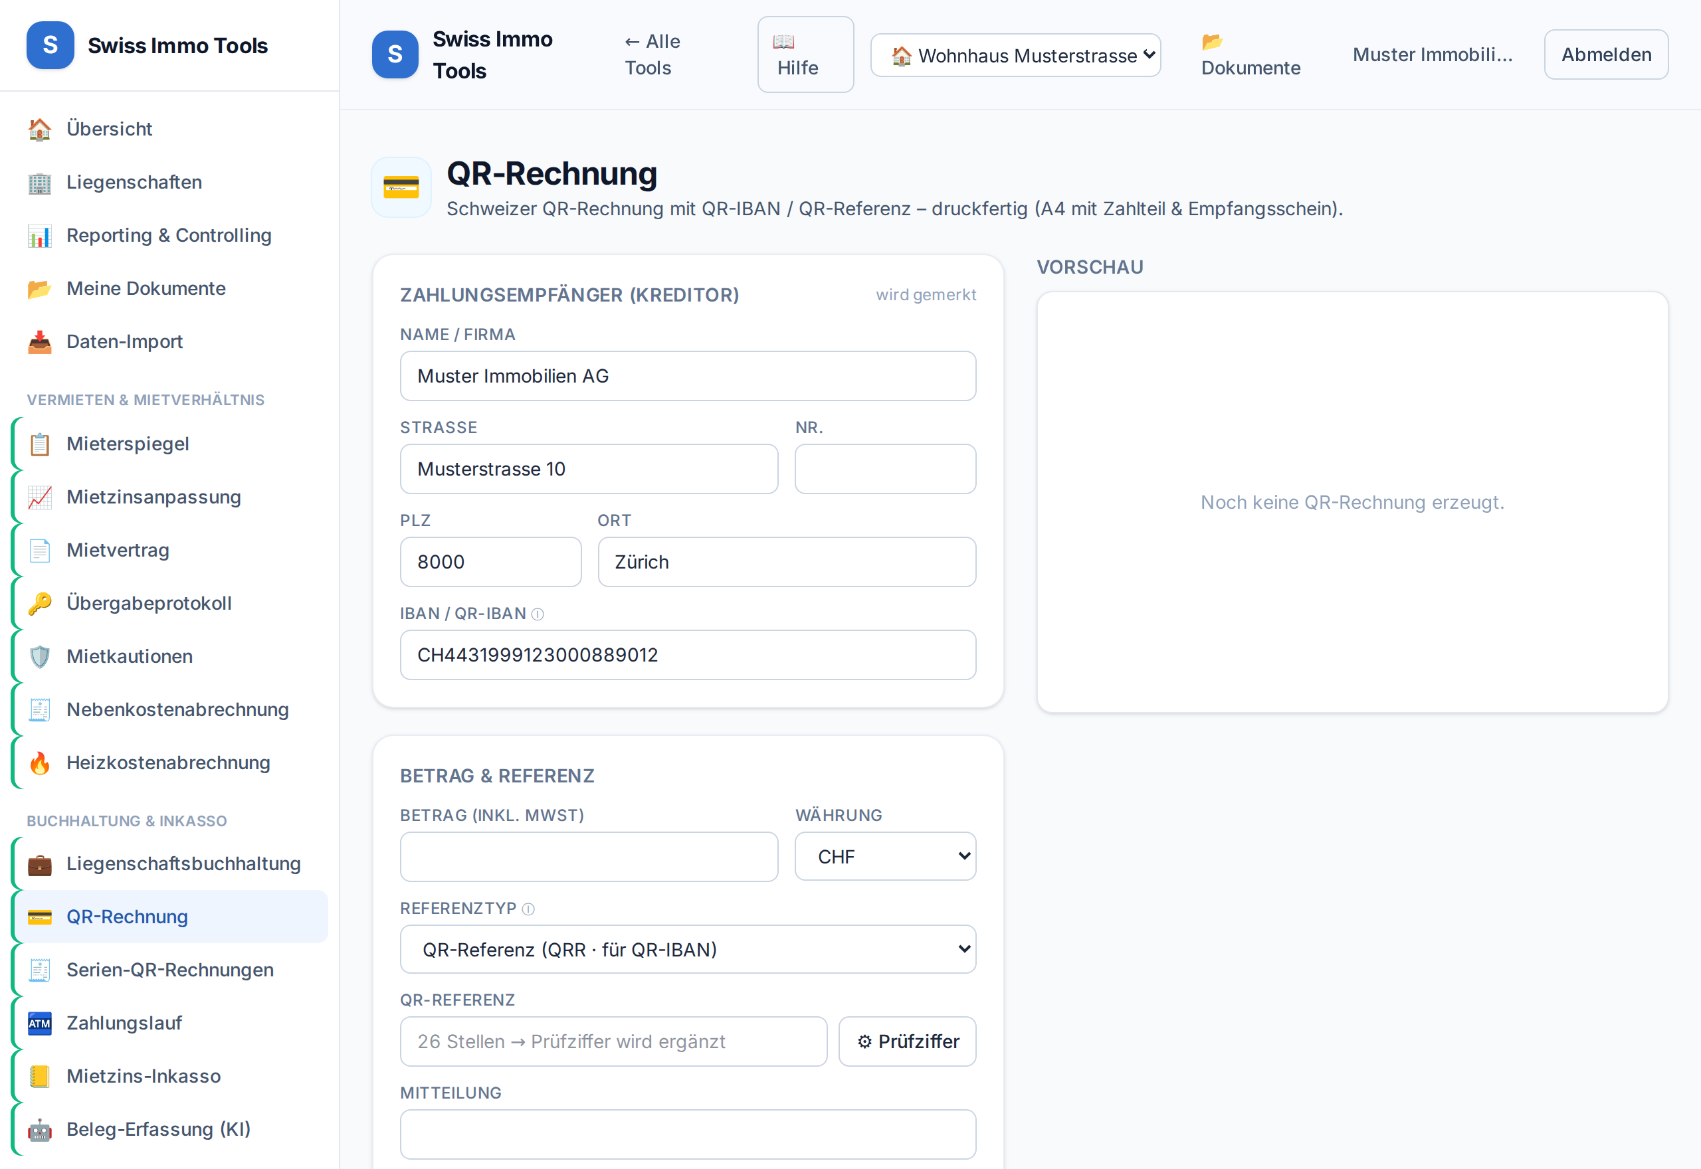Click the Mitteilung input field
1701x1169 pixels.
pos(688,1134)
